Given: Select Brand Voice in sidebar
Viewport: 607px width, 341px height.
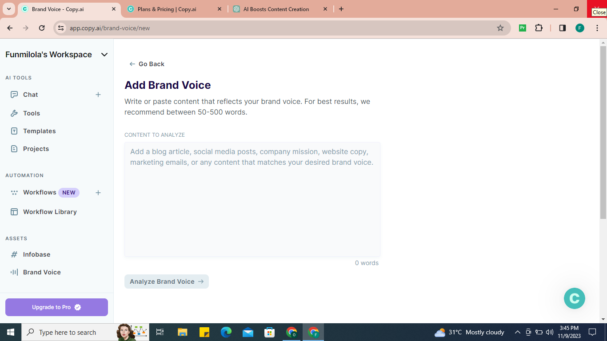Looking at the screenshot, I should (42, 272).
